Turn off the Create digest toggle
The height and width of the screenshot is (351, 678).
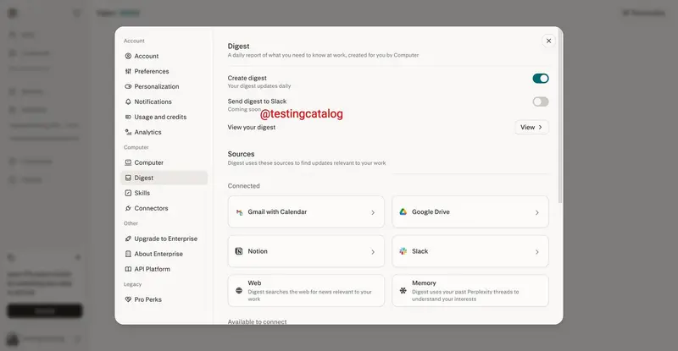pyautogui.click(x=541, y=79)
